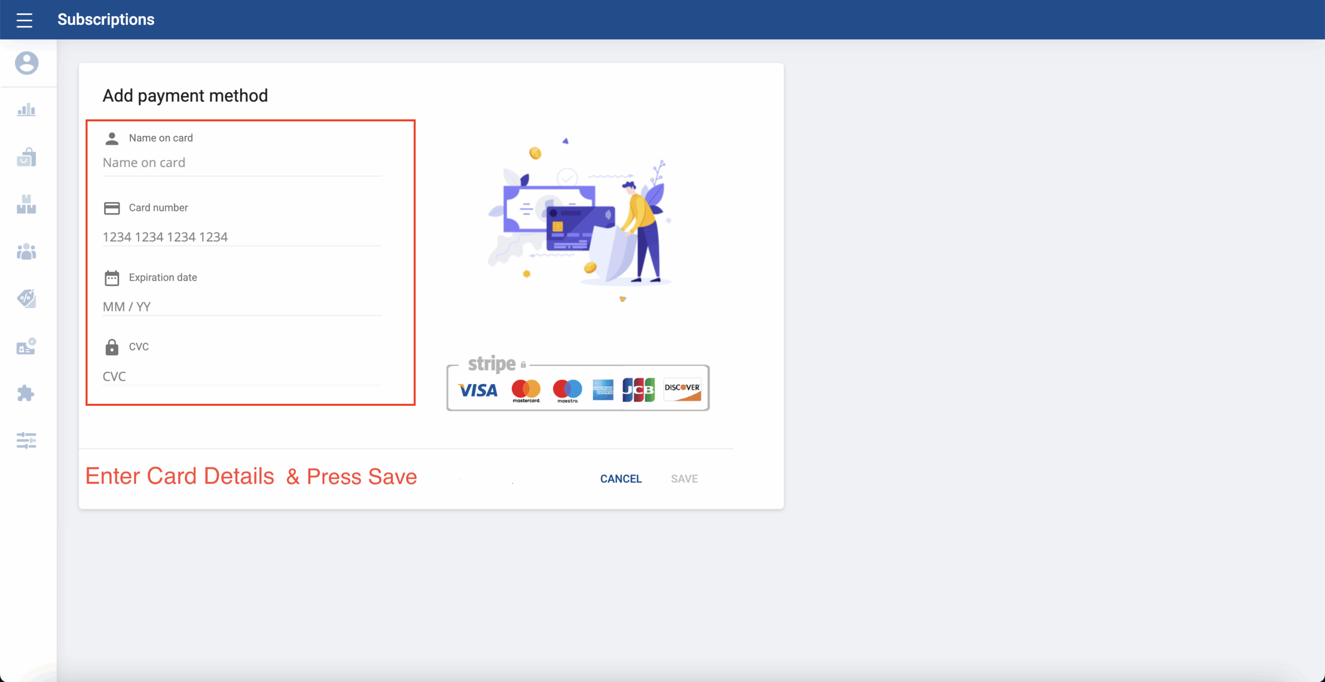The height and width of the screenshot is (682, 1325).
Task: Click the Stripe logo text
Action: [492, 364]
